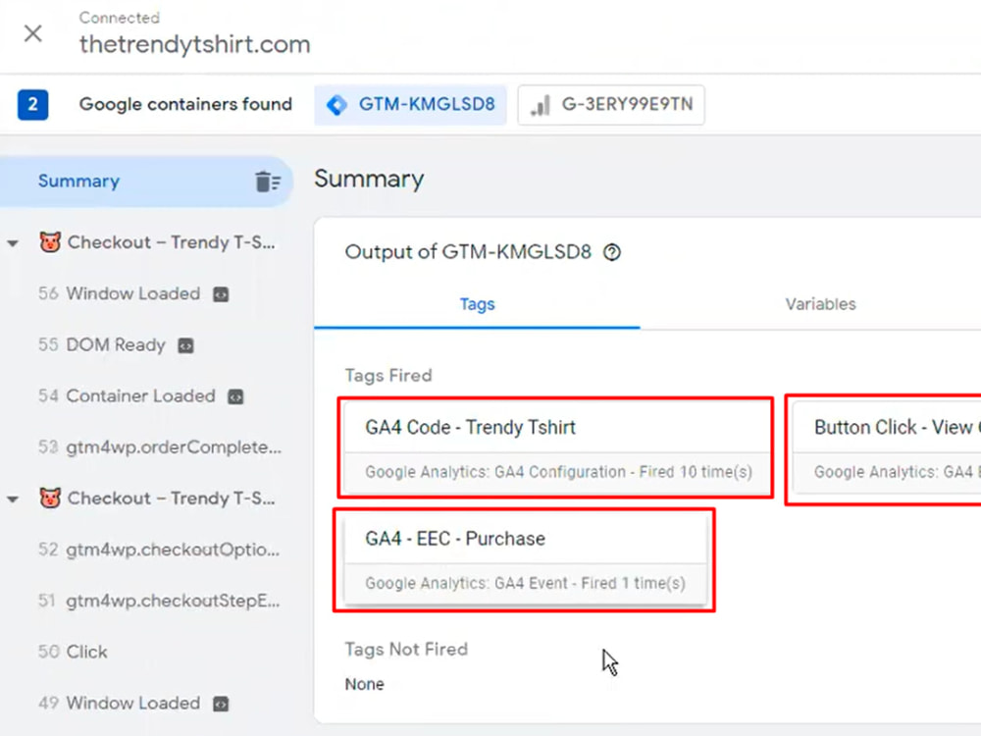Open event 54 Container Loaded
Screen dimensions: 981x736
click(x=127, y=396)
